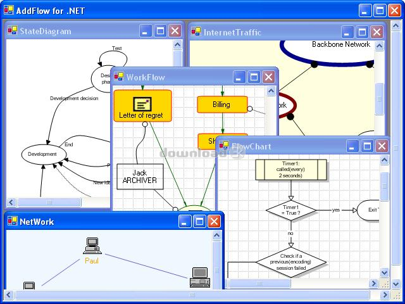This screenshot has height=304, width=405.
Task: Click FlowChart scroll down arrow
Action: (x=384, y=272)
